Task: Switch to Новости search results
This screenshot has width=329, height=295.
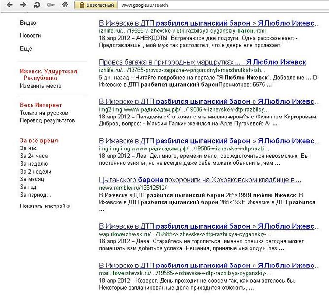Action: coord(30,35)
